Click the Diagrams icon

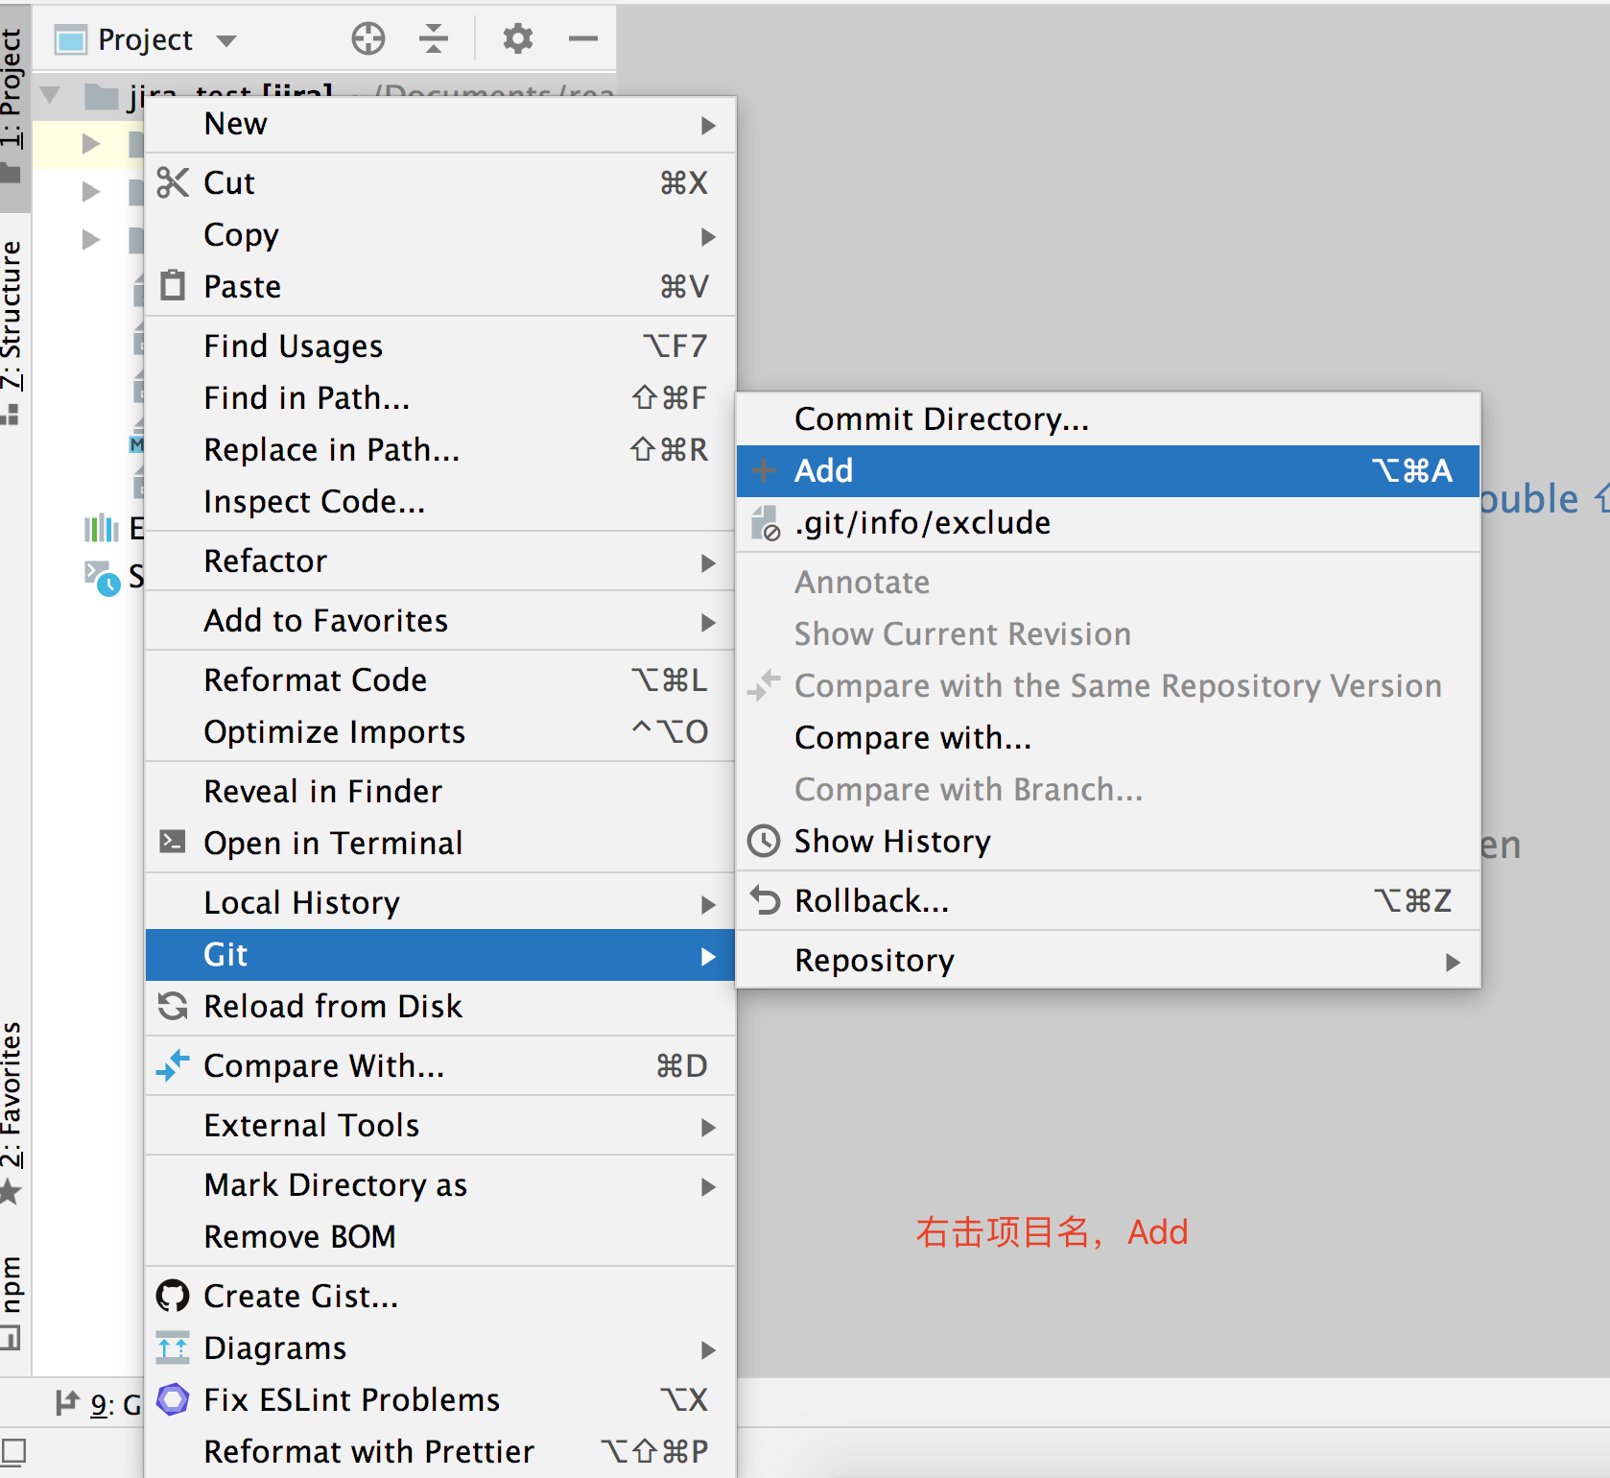pos(173,1347)
